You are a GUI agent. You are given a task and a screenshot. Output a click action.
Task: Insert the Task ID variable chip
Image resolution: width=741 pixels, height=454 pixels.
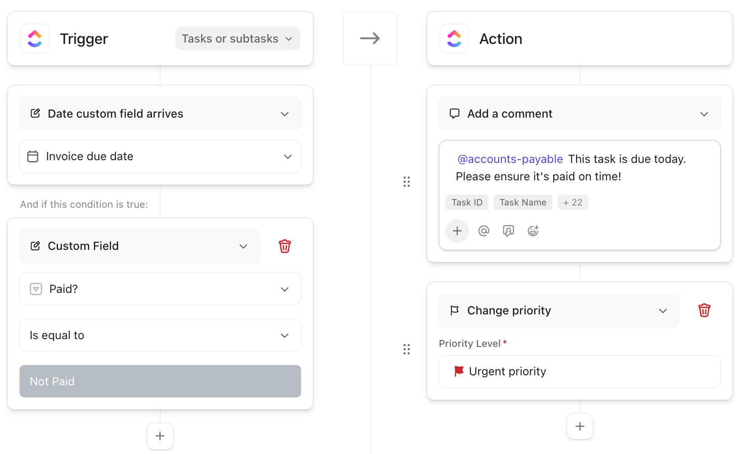(467, 202)
